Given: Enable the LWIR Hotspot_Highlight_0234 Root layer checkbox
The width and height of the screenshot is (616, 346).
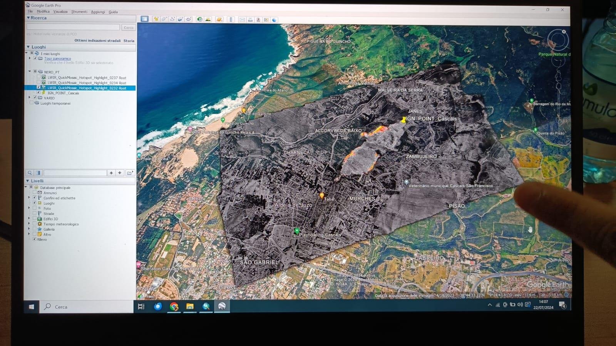Looking at the screenshot, I should [38, 82].
